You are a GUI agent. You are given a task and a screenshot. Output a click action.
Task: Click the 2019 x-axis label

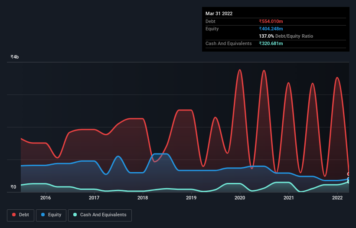[191, 198]
